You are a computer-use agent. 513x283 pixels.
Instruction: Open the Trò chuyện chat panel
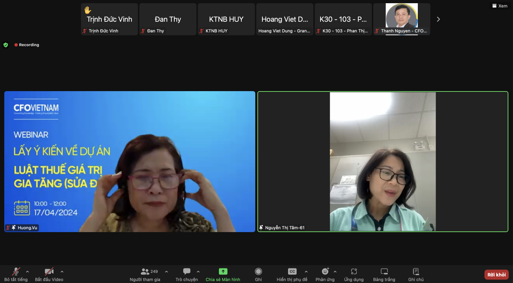(x=186, y=272)
